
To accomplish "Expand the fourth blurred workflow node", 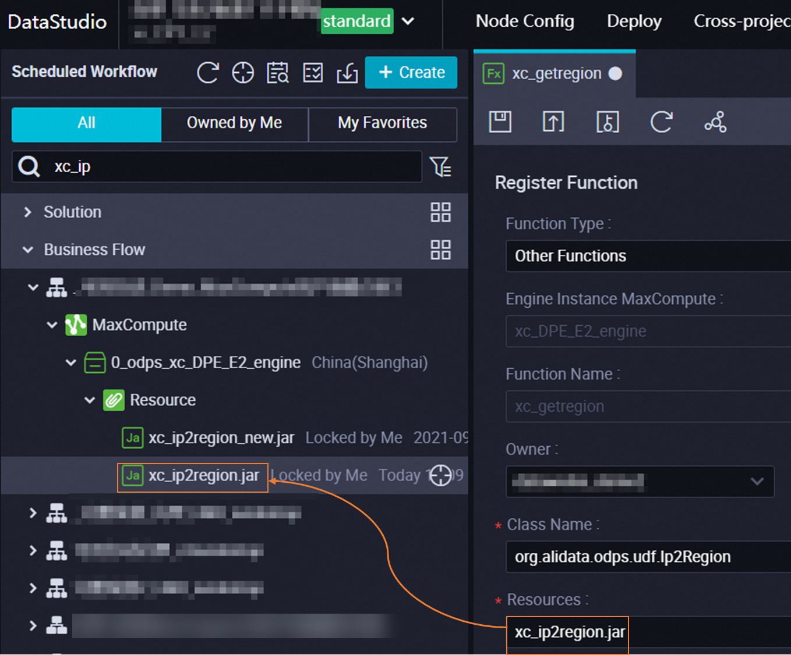I will point(33,589).
